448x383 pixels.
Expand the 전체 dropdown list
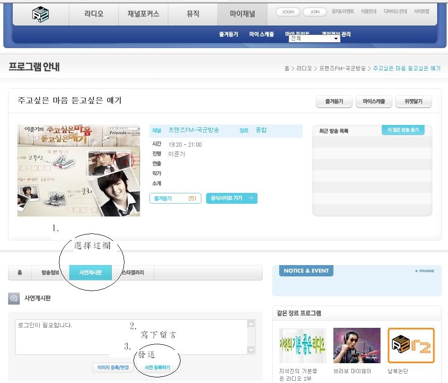336,39
